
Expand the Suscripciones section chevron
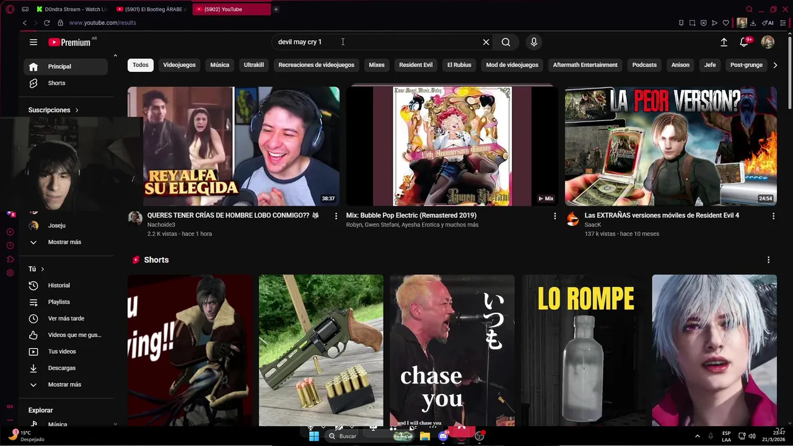tap(77, 110)
